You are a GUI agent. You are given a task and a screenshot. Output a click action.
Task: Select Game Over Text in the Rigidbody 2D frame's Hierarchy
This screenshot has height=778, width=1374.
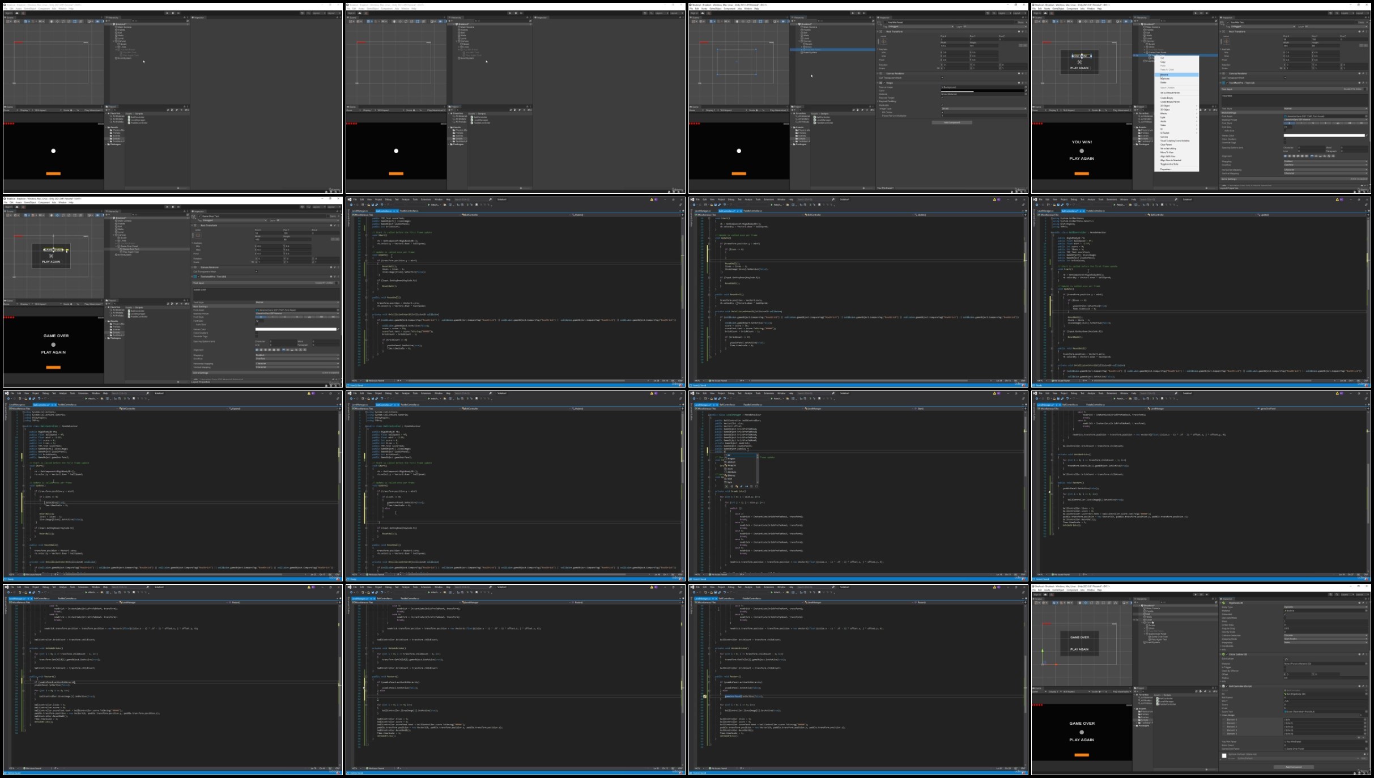(x=1159, y=637)
